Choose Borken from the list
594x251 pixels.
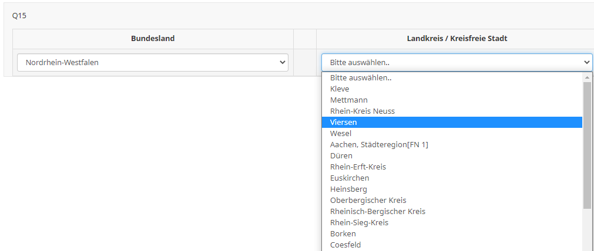click(x=343, y=233)
